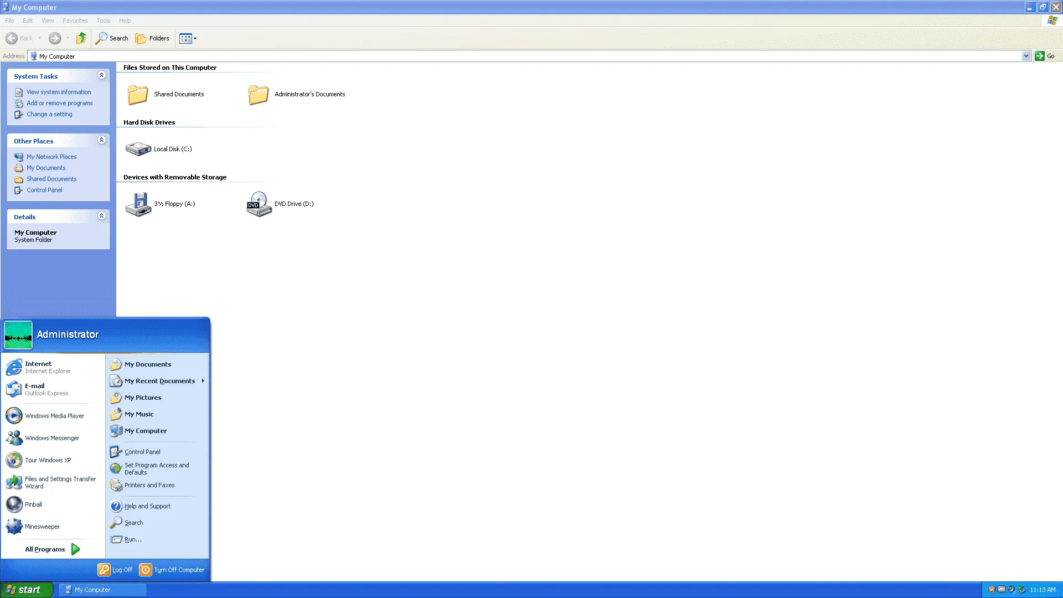Screen dimensions: 1063x598
Task: Click the Administrator user picture
Action: (x=18, y=335)
